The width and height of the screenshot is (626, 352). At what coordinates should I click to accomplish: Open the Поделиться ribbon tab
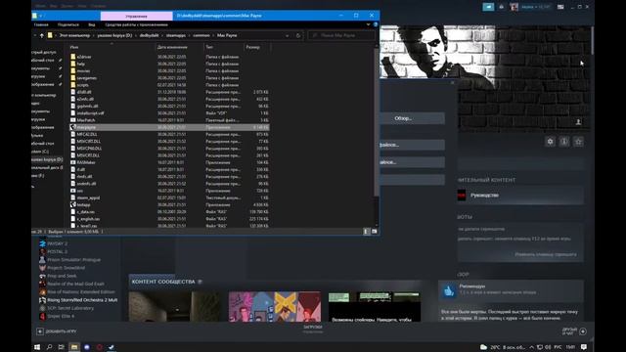68,24
